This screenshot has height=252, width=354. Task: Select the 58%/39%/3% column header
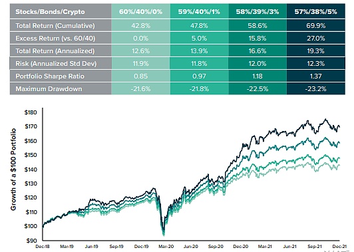(258, 11)
